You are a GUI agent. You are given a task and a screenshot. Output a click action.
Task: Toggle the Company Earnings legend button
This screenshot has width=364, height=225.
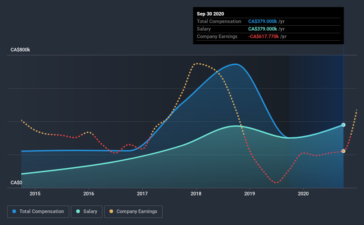[x=133, y=212]
